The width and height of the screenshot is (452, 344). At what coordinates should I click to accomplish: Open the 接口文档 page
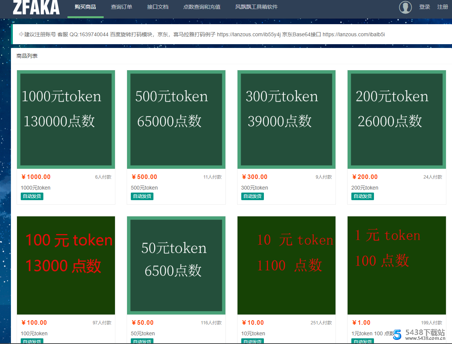point(158,6)
